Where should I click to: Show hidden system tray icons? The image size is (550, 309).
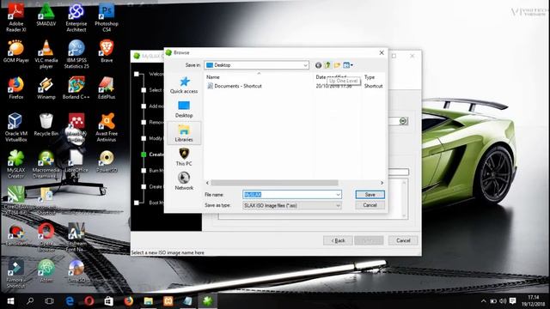pyautogui.click(x=483, y=301)
